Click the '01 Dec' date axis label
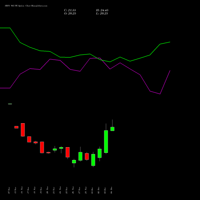 pyautogui.click(x=92, y=190)
